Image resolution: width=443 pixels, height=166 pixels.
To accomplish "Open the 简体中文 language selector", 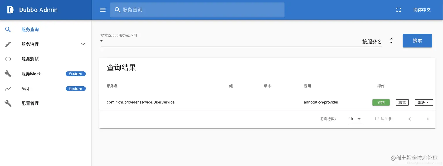I will 422,10.
